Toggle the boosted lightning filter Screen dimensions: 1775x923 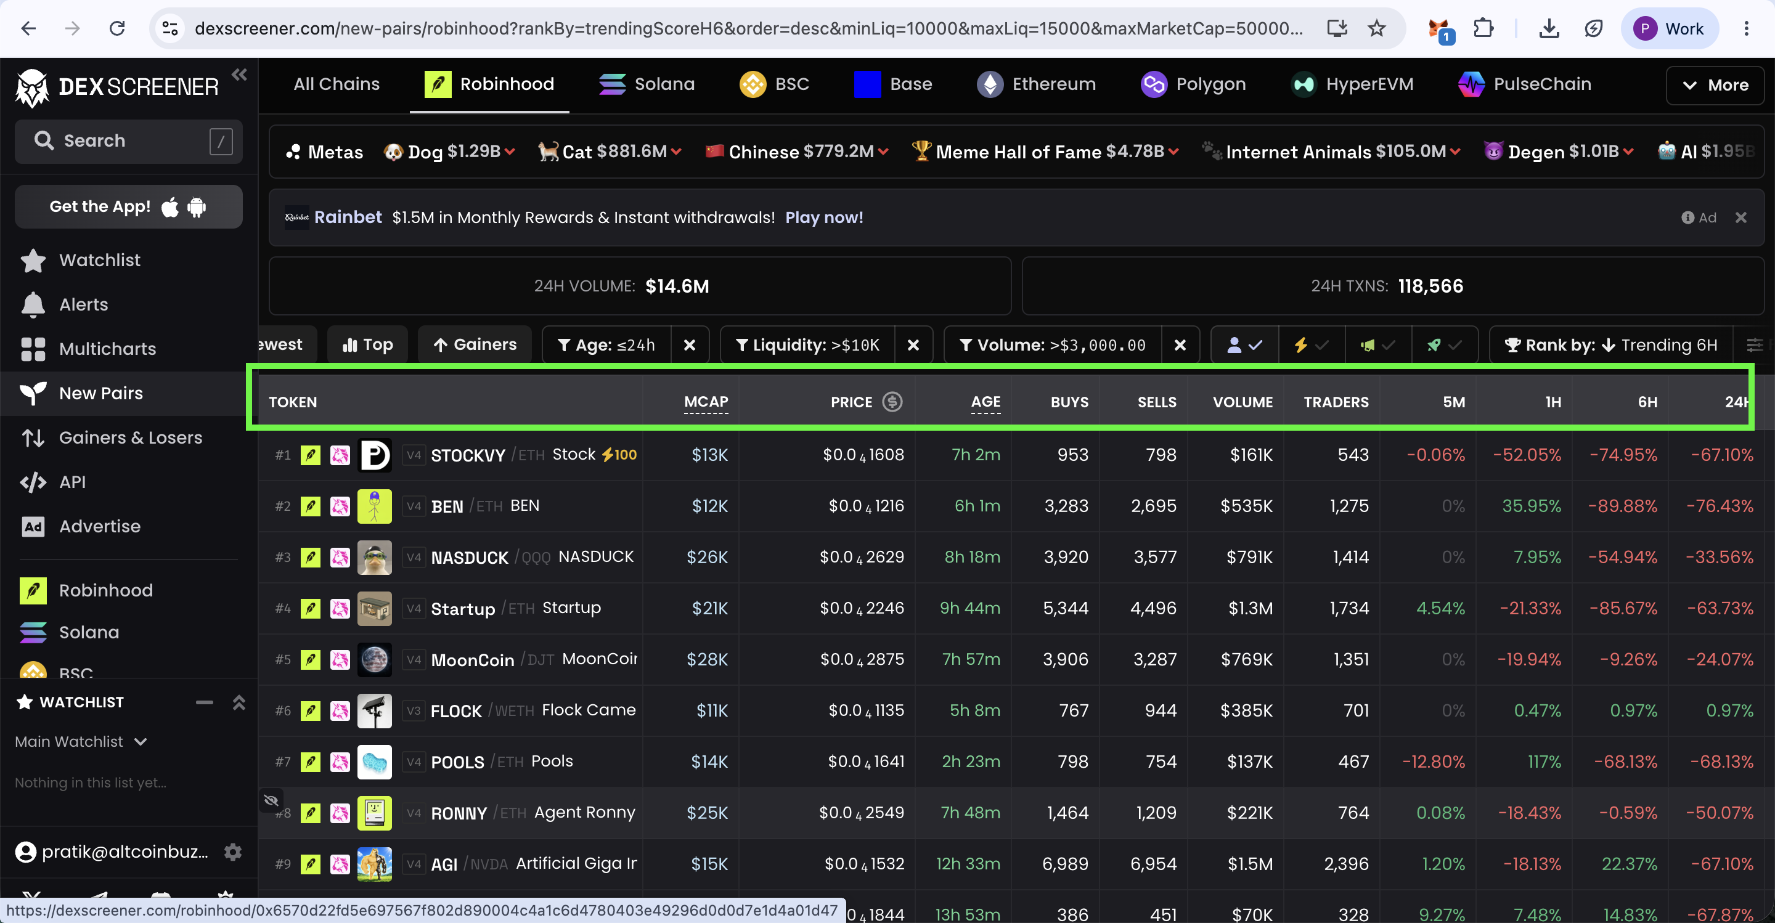click(x=1312, y=345)
